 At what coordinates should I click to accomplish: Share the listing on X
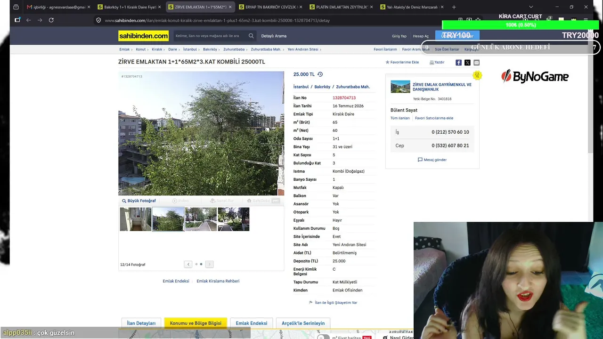(x=467, y=63)
